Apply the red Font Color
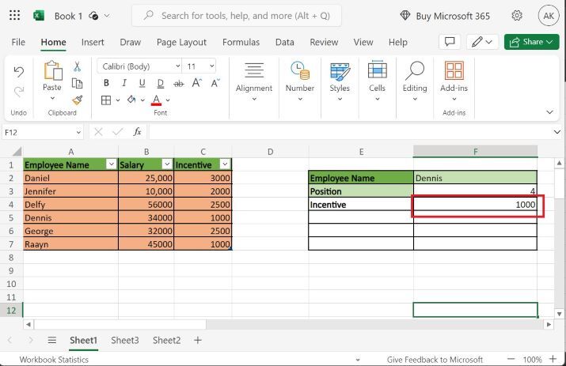The width and height of the screenshot is (566, 366). point(156,100)
